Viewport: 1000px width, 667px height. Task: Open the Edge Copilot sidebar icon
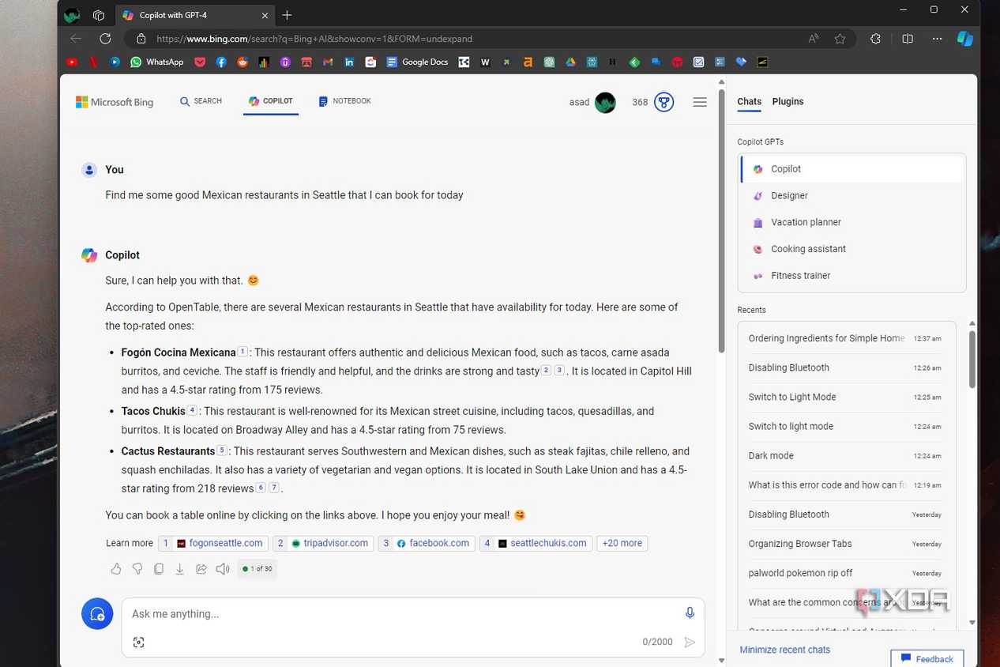pyautogui.click(x=964, y=38)
